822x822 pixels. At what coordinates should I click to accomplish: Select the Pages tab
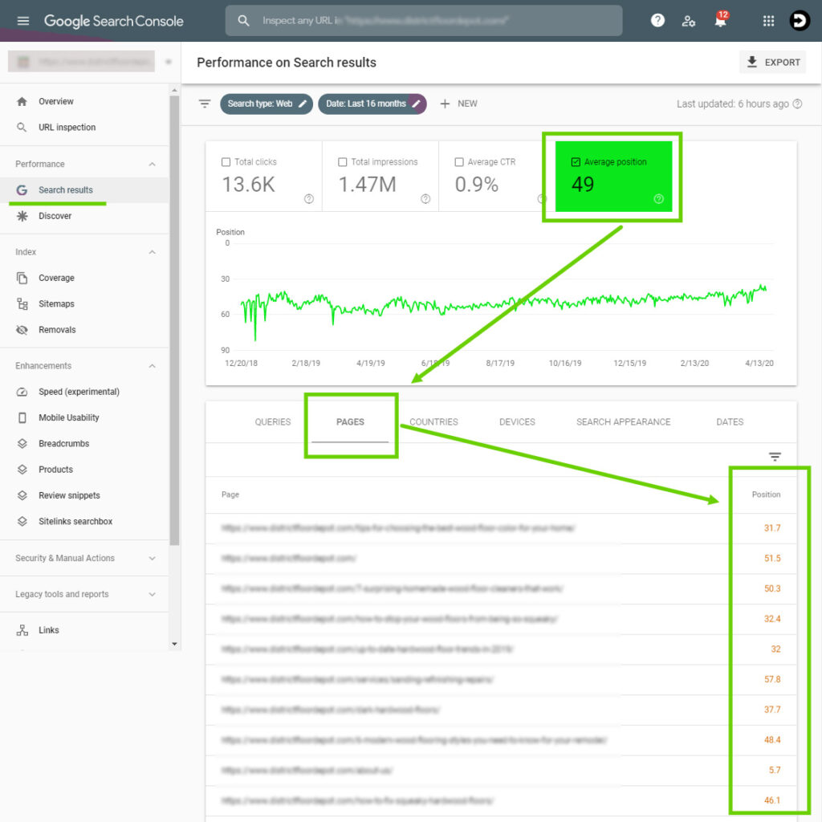click(x=350, y=422)
